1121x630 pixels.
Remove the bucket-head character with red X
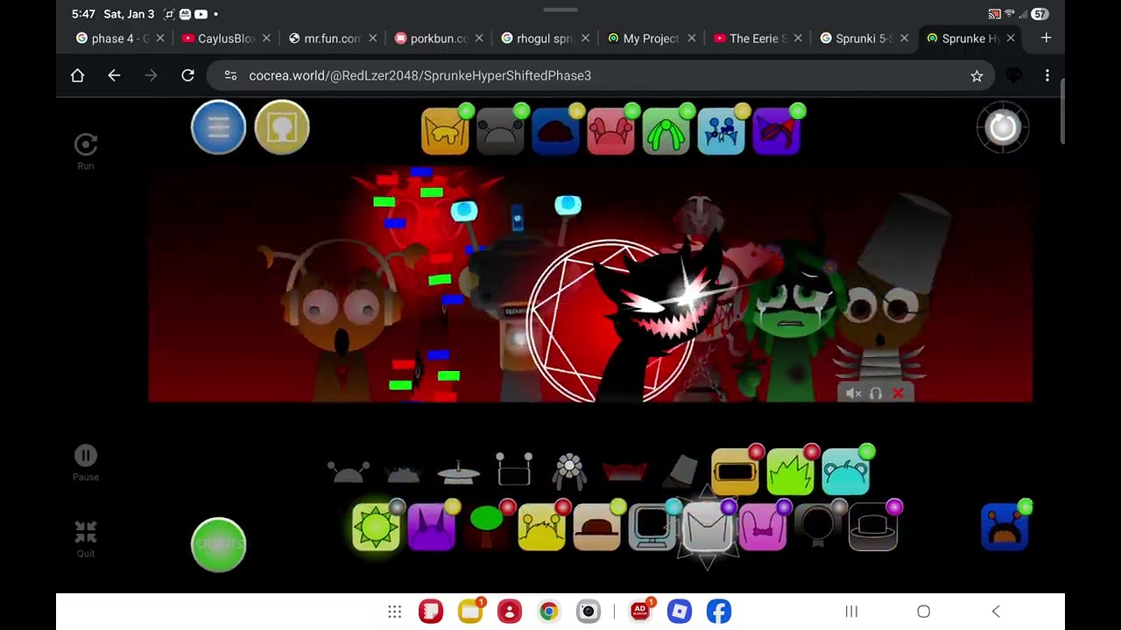click(898, 394)
